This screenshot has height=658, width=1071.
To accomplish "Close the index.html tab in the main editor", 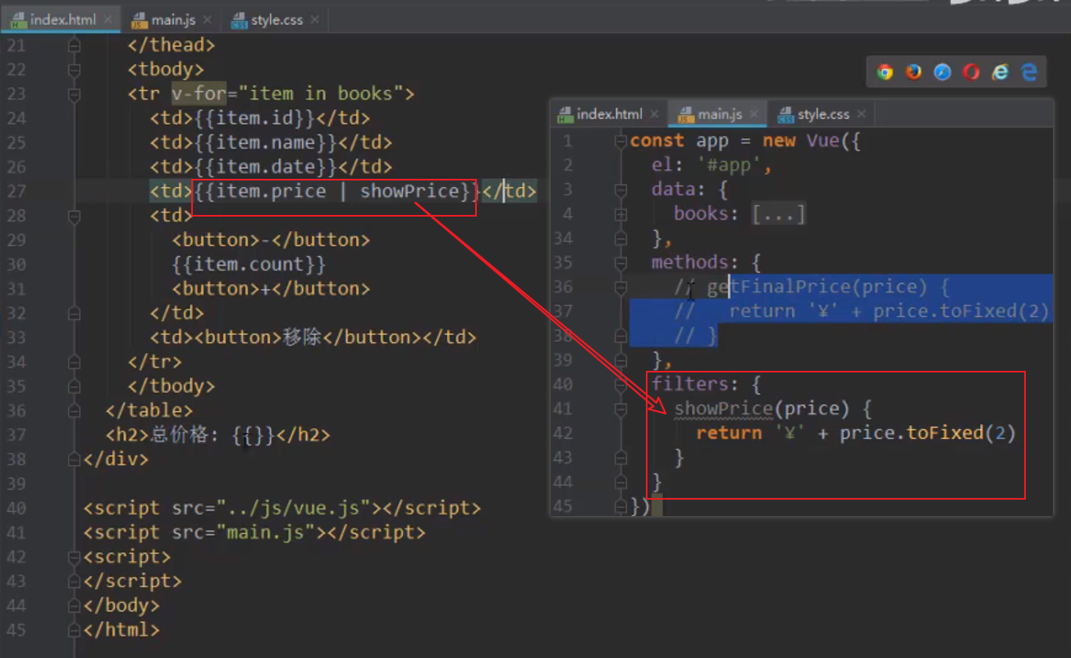I will 108,20.
